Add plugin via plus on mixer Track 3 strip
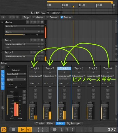118x133 pixels. point(93,72)
